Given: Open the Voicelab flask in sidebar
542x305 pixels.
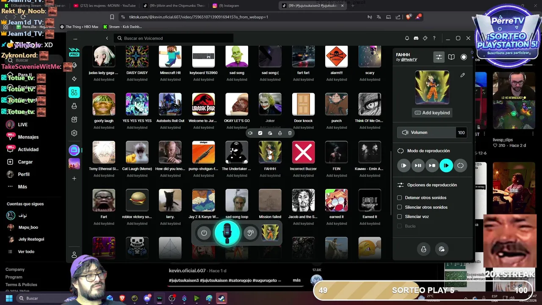Looking at the screenshot, I should [x=74, y=106].
